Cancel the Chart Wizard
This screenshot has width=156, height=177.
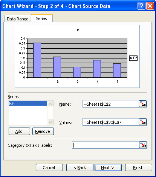coord(49,168)
